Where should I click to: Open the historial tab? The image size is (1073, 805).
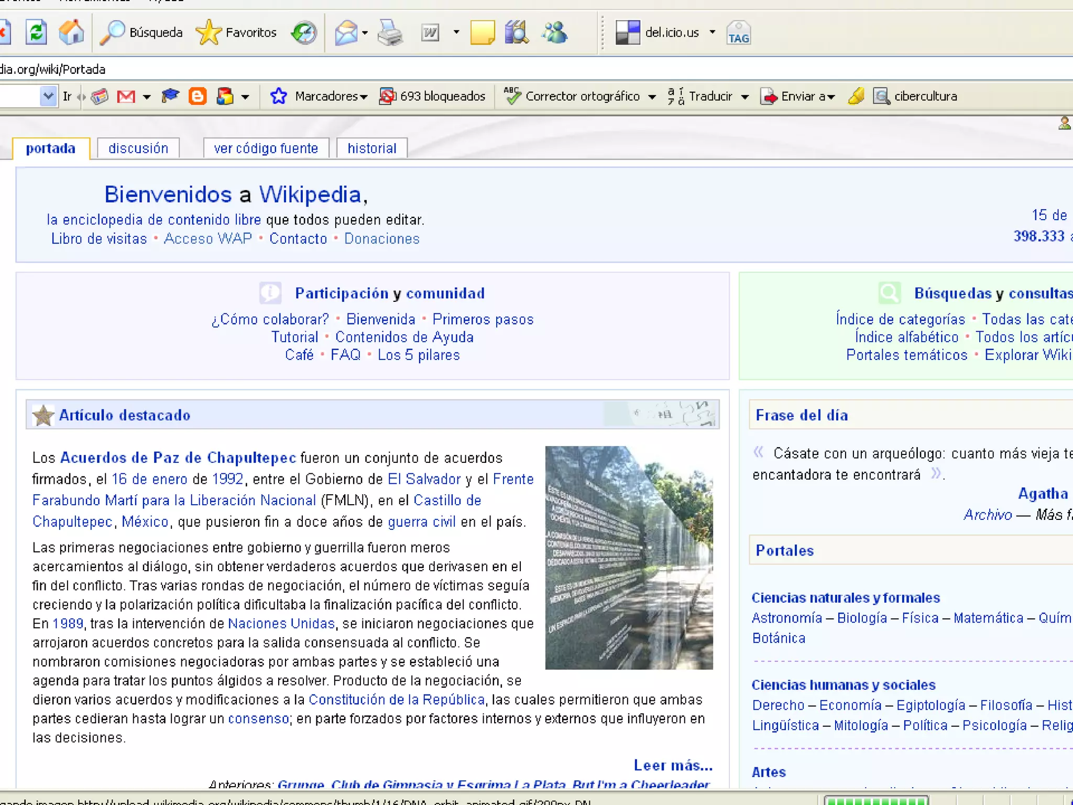point(371,148)
